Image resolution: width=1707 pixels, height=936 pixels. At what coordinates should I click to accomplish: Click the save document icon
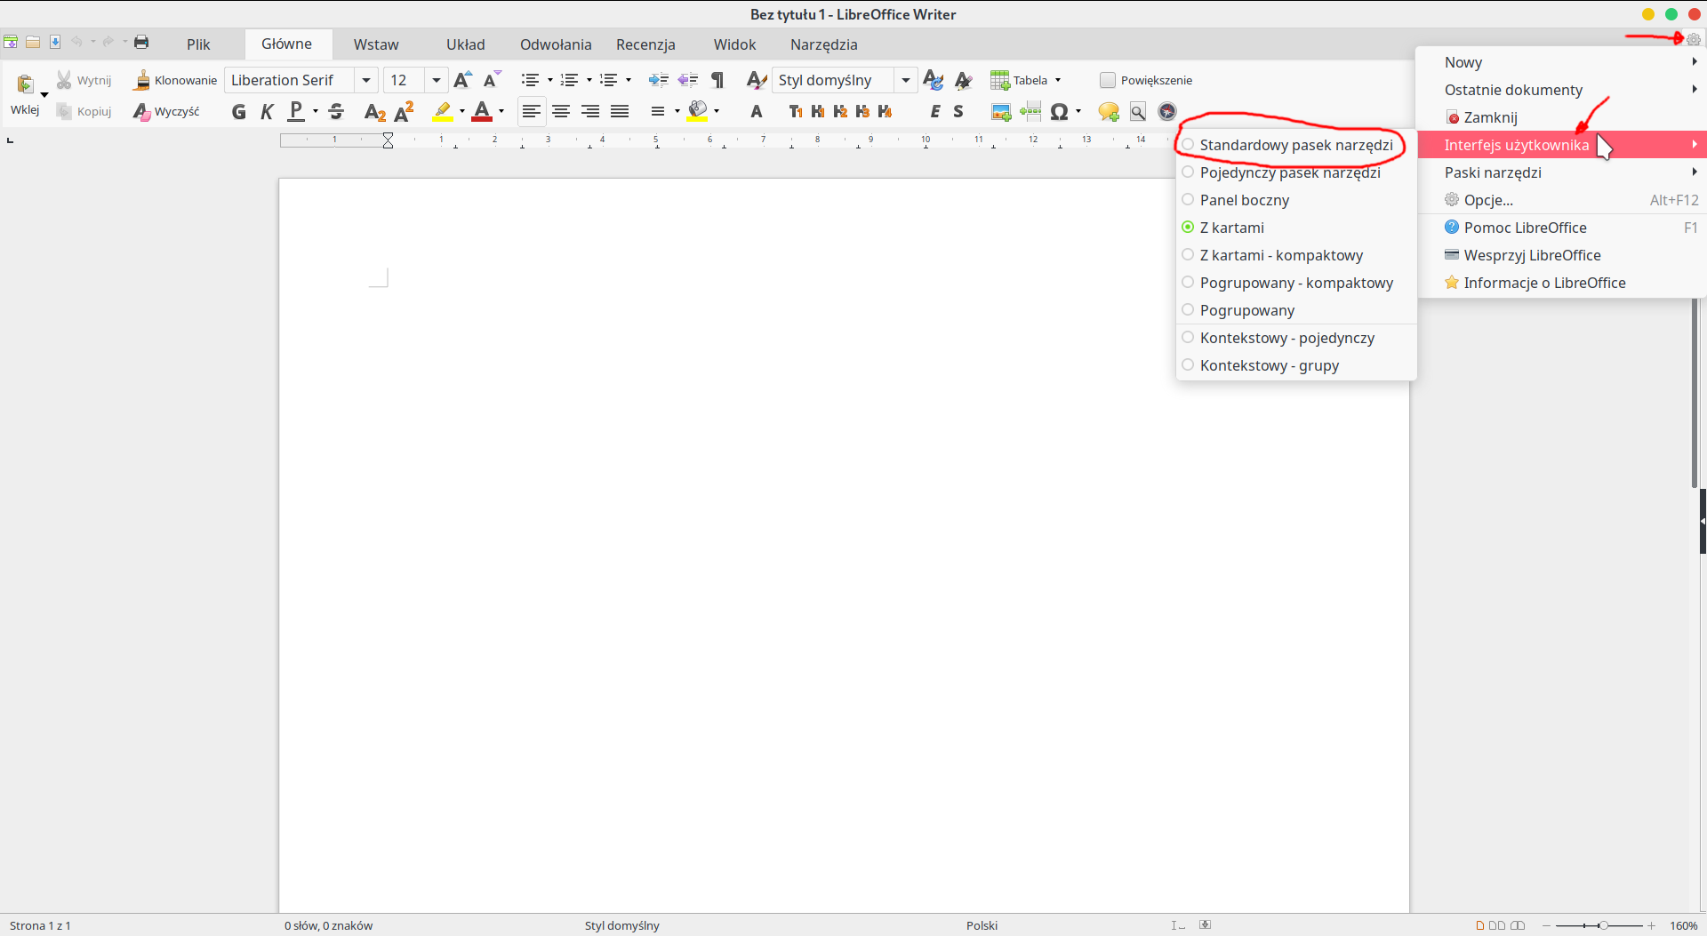(x=55, y=42)
